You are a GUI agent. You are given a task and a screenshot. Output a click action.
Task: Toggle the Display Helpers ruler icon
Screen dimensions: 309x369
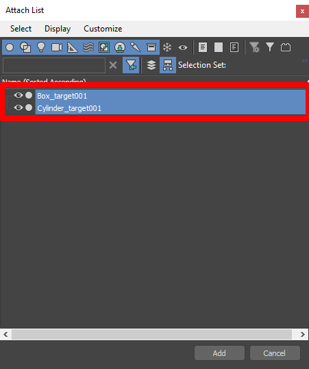click(73, 47)
